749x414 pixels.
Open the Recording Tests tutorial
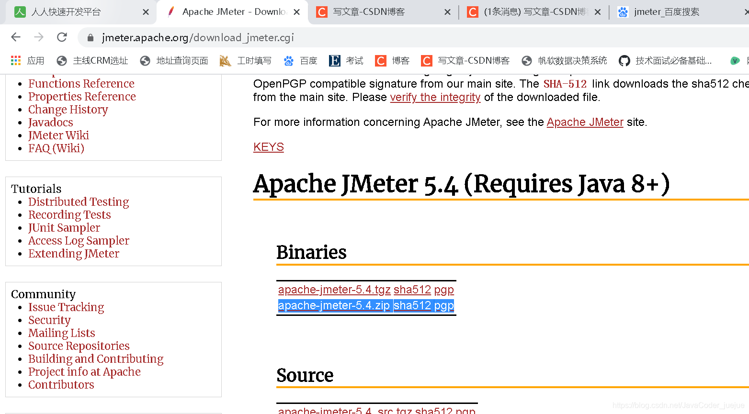click(x=69, y=215)
